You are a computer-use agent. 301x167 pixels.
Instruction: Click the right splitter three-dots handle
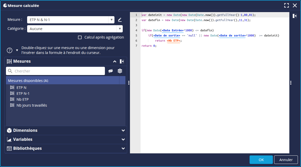click(x=291, y=83)
